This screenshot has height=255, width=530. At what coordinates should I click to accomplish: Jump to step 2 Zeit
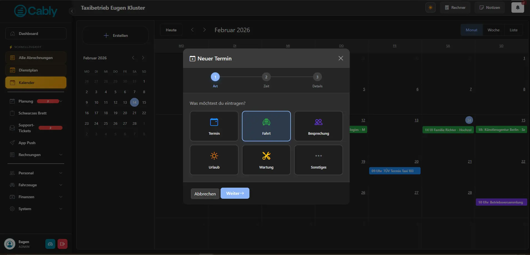(x=266, y=77)
